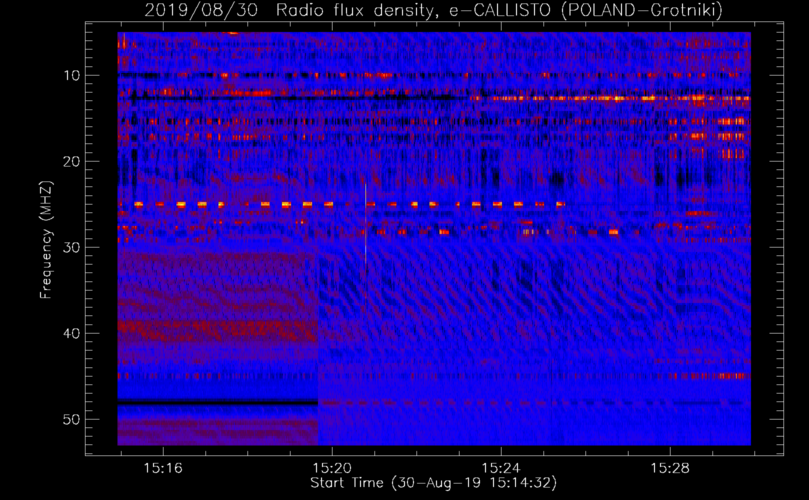Click the '10' frequency tick label
Viewport: 809px width, 500px height.
point(72,75)
